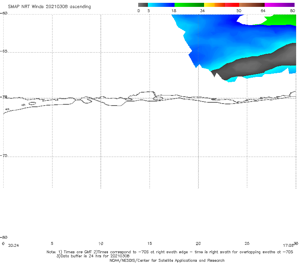The width and height of the screenshot is (299, 263).
Task: Click the longitude axis label "25"
Action: coord(247,244)
